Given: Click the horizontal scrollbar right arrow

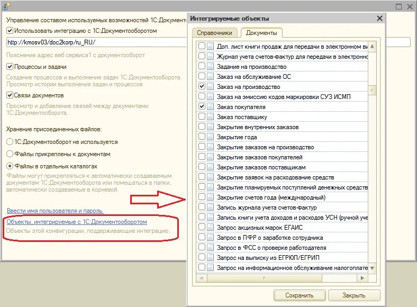Looking at the screenshot, I should click(x=362, y=278).
